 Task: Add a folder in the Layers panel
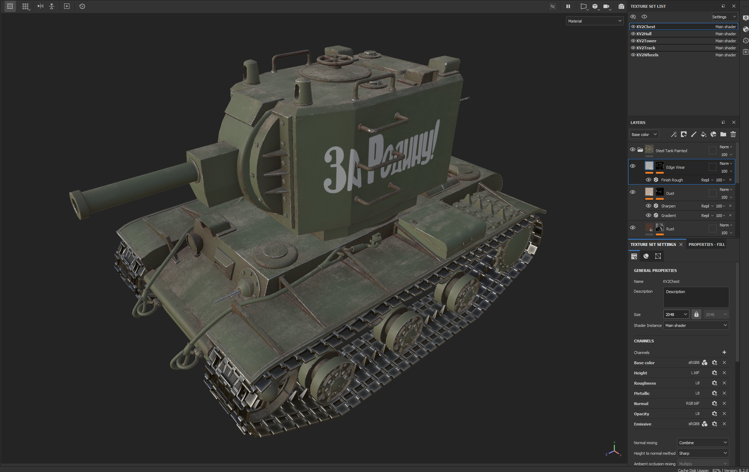723,134
